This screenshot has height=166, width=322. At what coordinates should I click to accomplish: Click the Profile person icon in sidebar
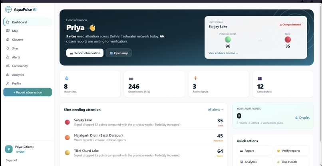pos(8,84)
